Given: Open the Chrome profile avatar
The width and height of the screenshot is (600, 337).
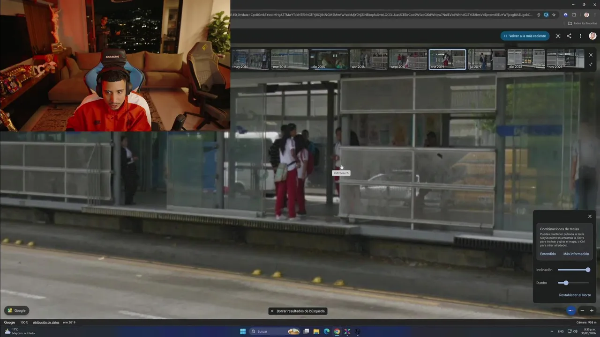Looking at the screenshot, I should [x=586, y=15].
